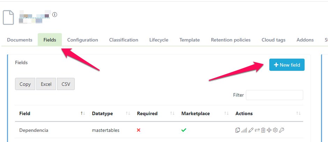Edit the Dependencia field with pencil icon
Image resolution: width=328 pixels, height=142 pixels.
click(250, 130)
